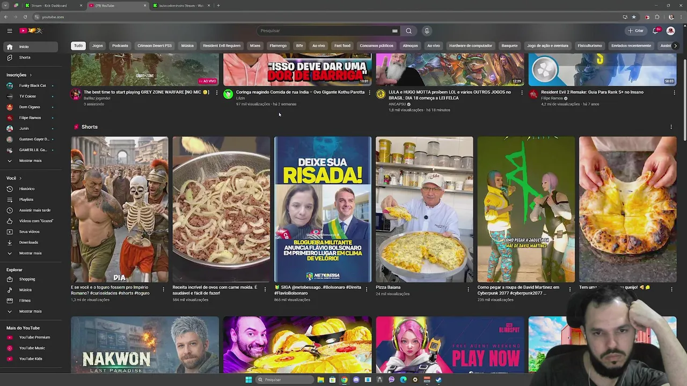Select the Podcasts filter chip
The image size is (687, 386).
click(x=120, y=46)
